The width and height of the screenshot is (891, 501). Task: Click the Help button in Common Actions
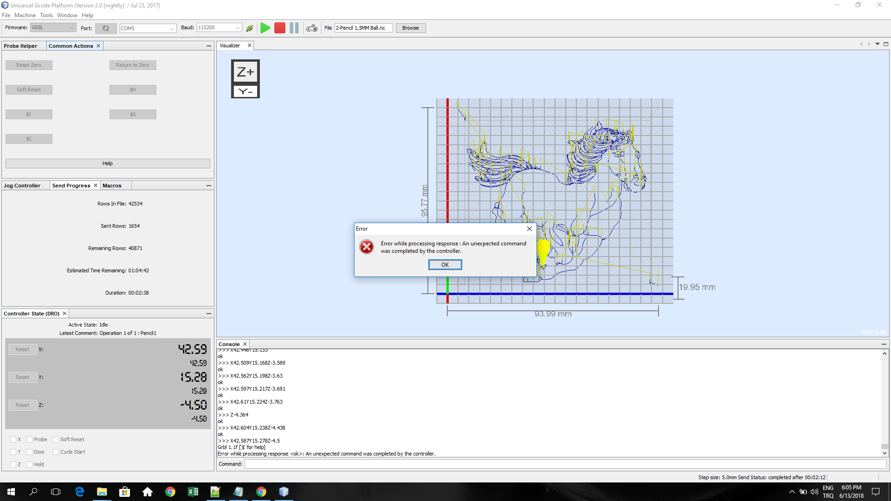108,163
